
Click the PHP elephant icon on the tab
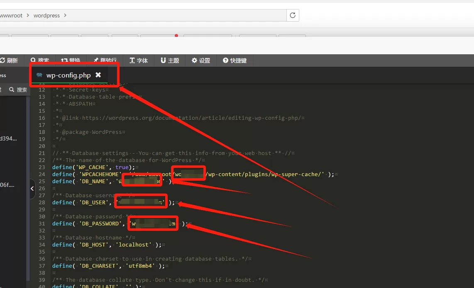pyautogui.click(x=39, y=75)
